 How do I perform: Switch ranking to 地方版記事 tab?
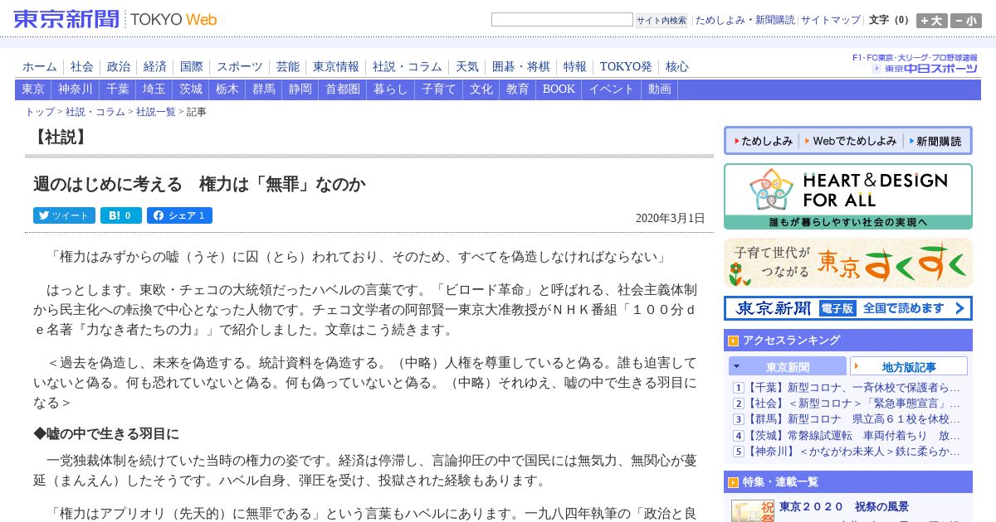[909, 366]
